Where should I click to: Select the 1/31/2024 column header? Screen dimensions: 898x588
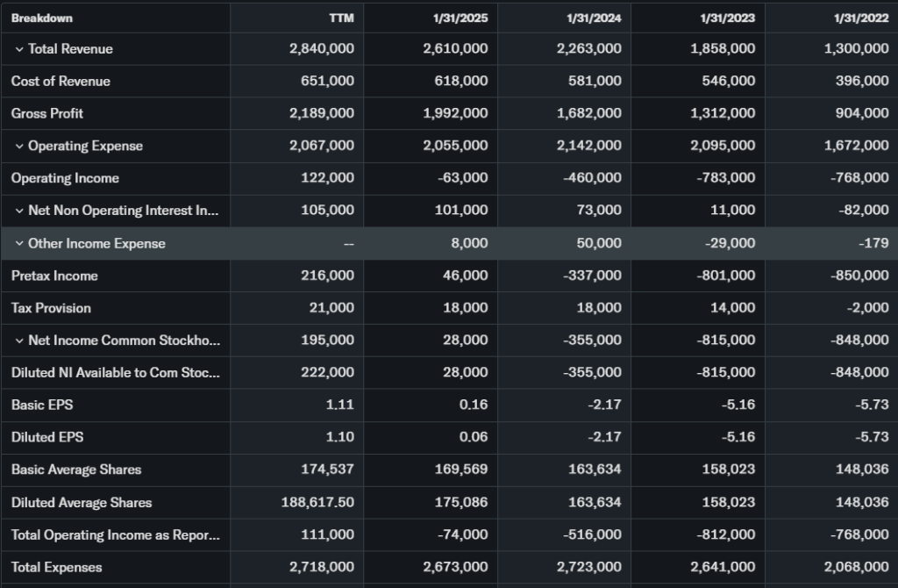[x=595, y=18]
